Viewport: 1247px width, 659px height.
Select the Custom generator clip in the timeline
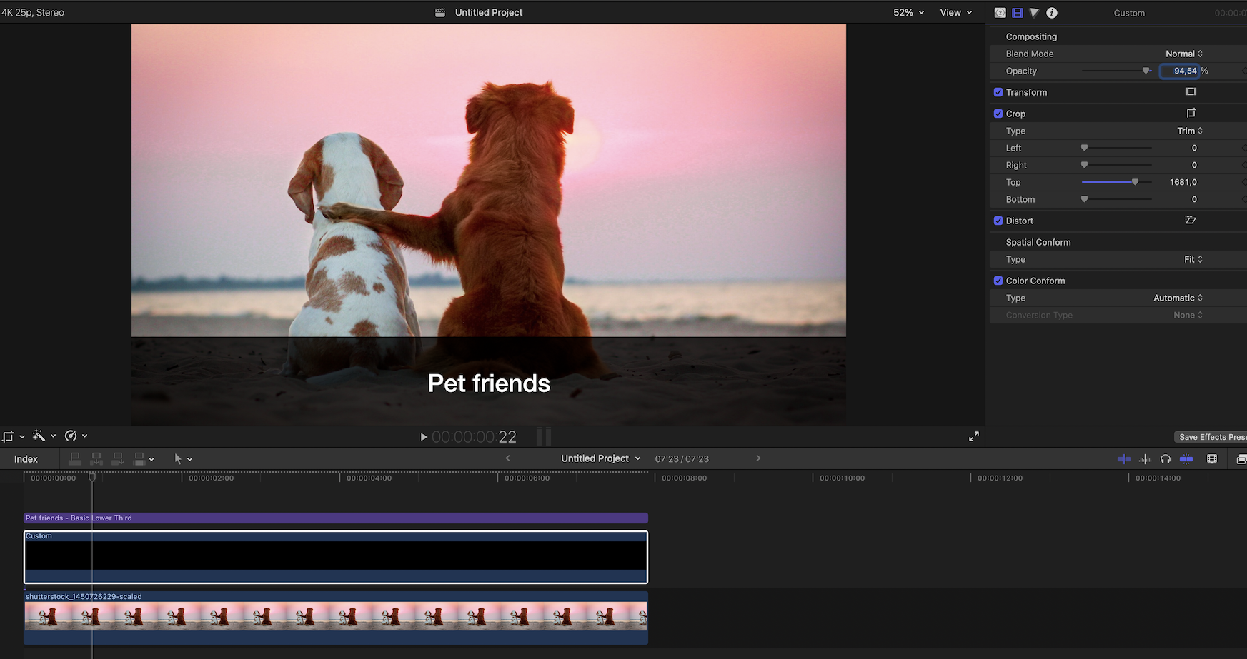click(x=336, y=557)
